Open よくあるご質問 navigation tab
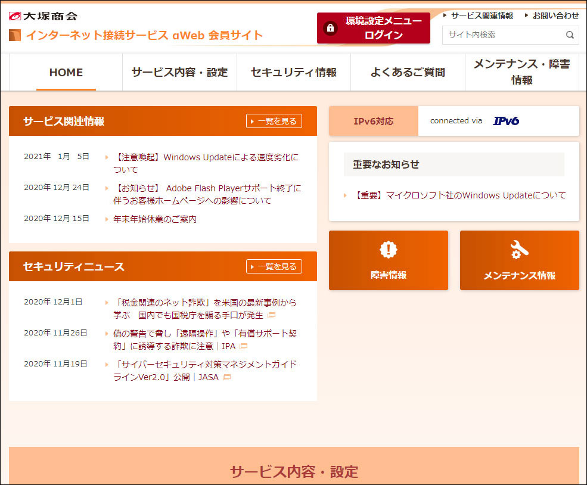 click(408, 72)
